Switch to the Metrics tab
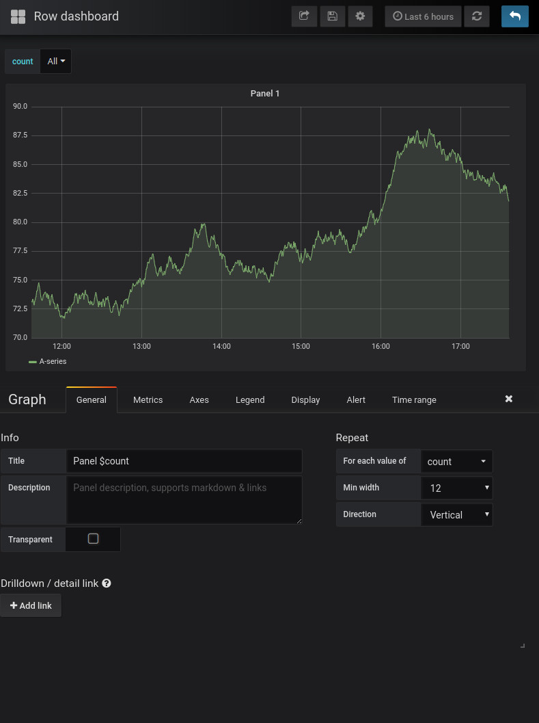 [148, 399]
